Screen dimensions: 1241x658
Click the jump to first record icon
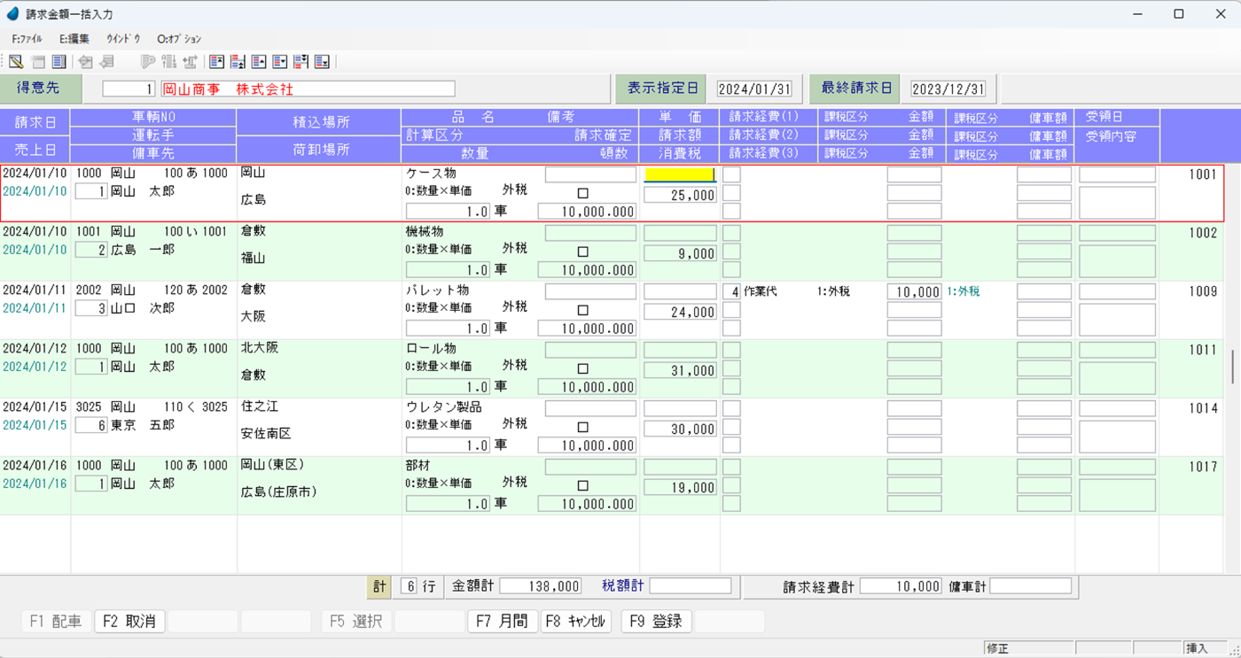click(x=216, y=61)
